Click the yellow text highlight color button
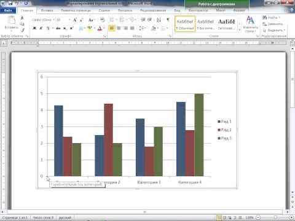Image resolution: width=295 pixels, height=221 pixels. (x=90, y=28)
